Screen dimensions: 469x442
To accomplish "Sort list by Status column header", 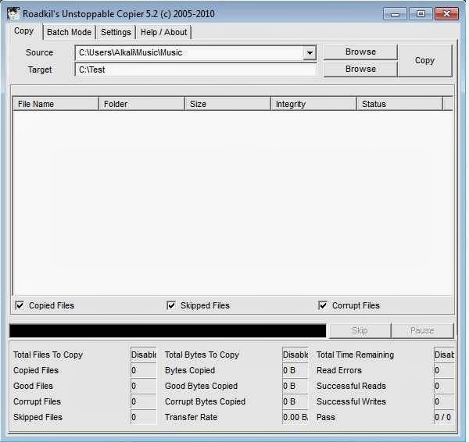I will click(400, 104).
